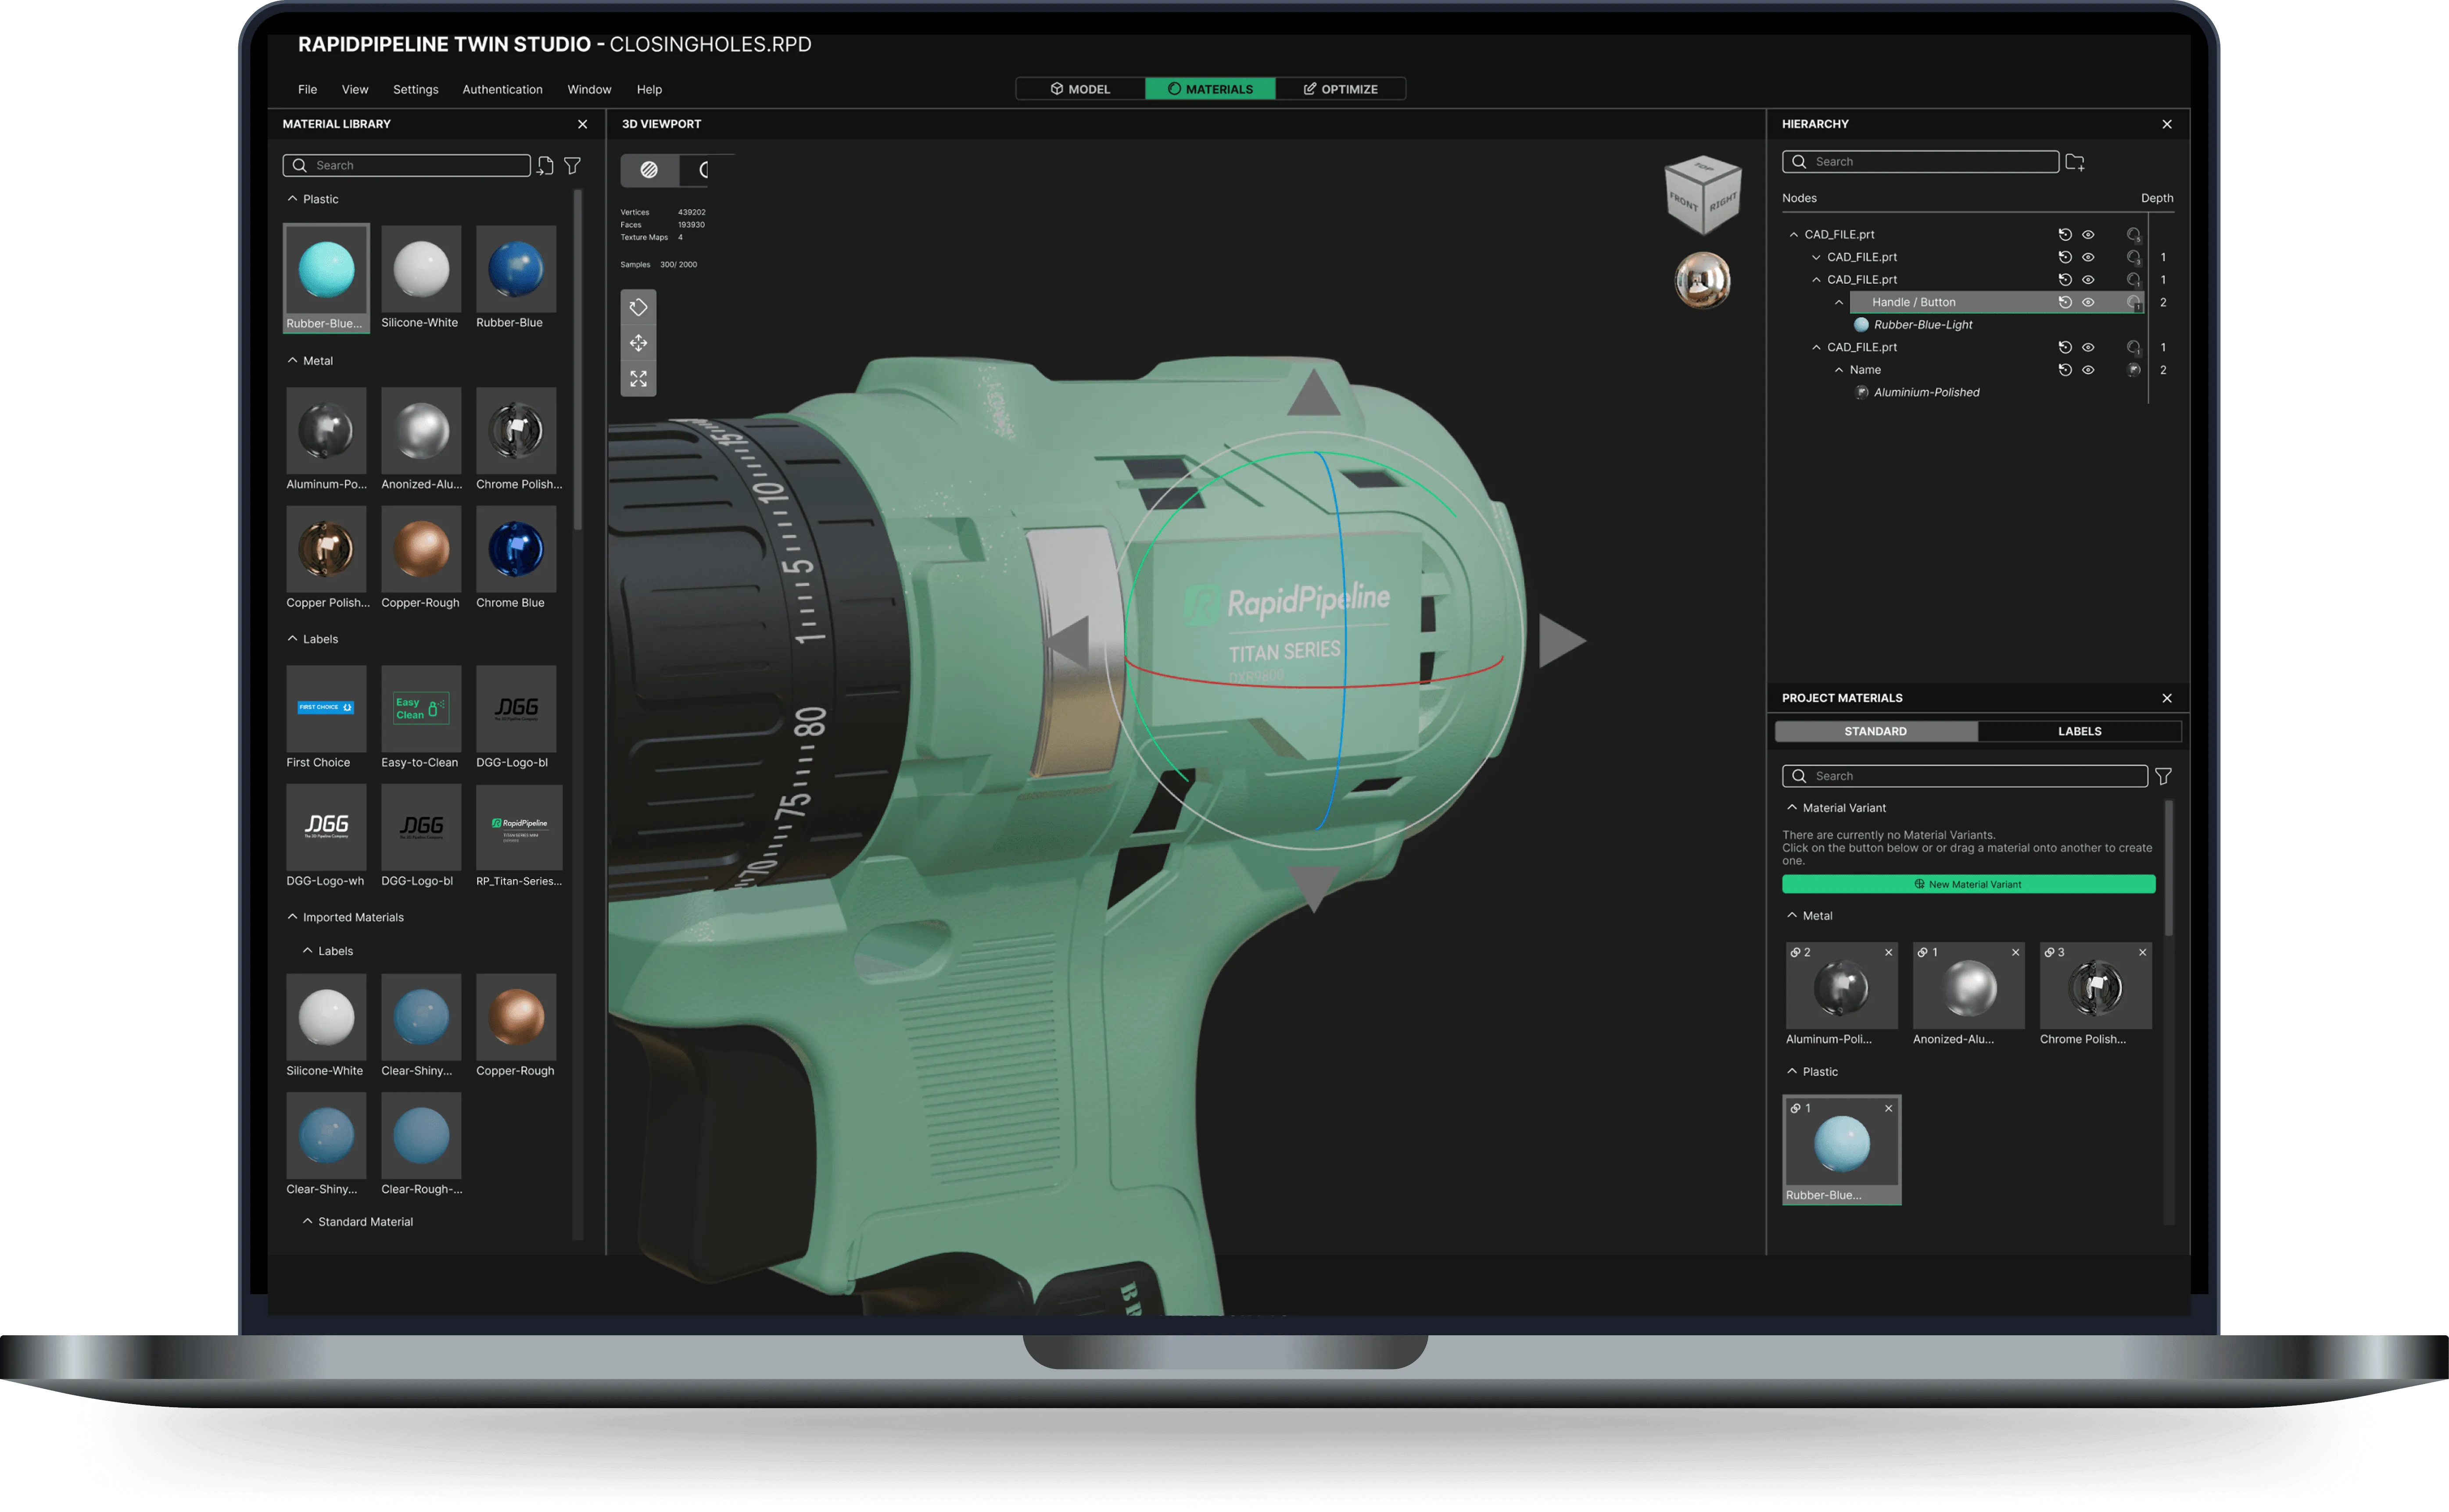Open the environment lighting sphere in viewport
Image resolution: width=2449 pixels, height=1512 pixels.
pos(1703,280)
